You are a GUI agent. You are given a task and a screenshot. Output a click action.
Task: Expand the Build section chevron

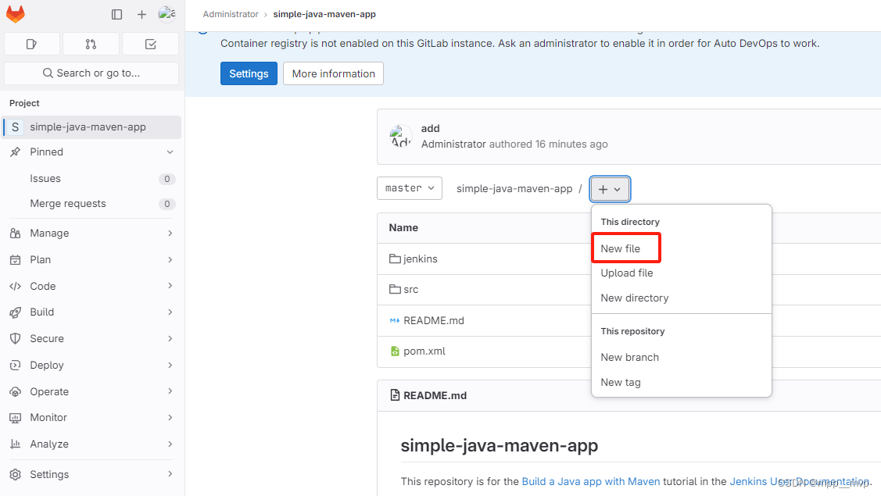(x=170, y=312)
